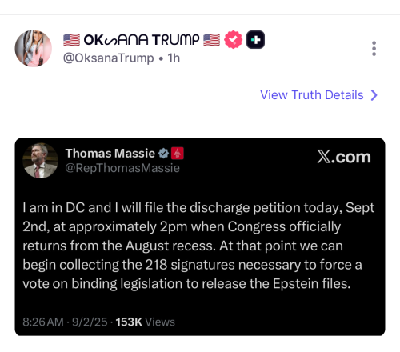The image size is (400, 352).
Task: Click the 8:26 AM 9/2/25 tweet date
Action: [x=65, y=322]
